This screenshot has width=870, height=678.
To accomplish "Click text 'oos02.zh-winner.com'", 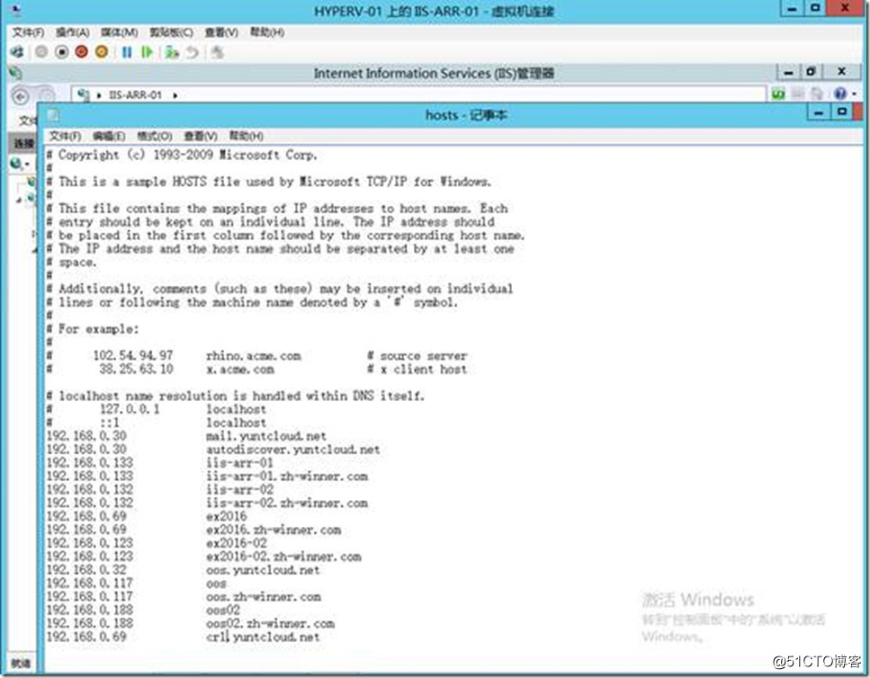I will coord(270,624).
